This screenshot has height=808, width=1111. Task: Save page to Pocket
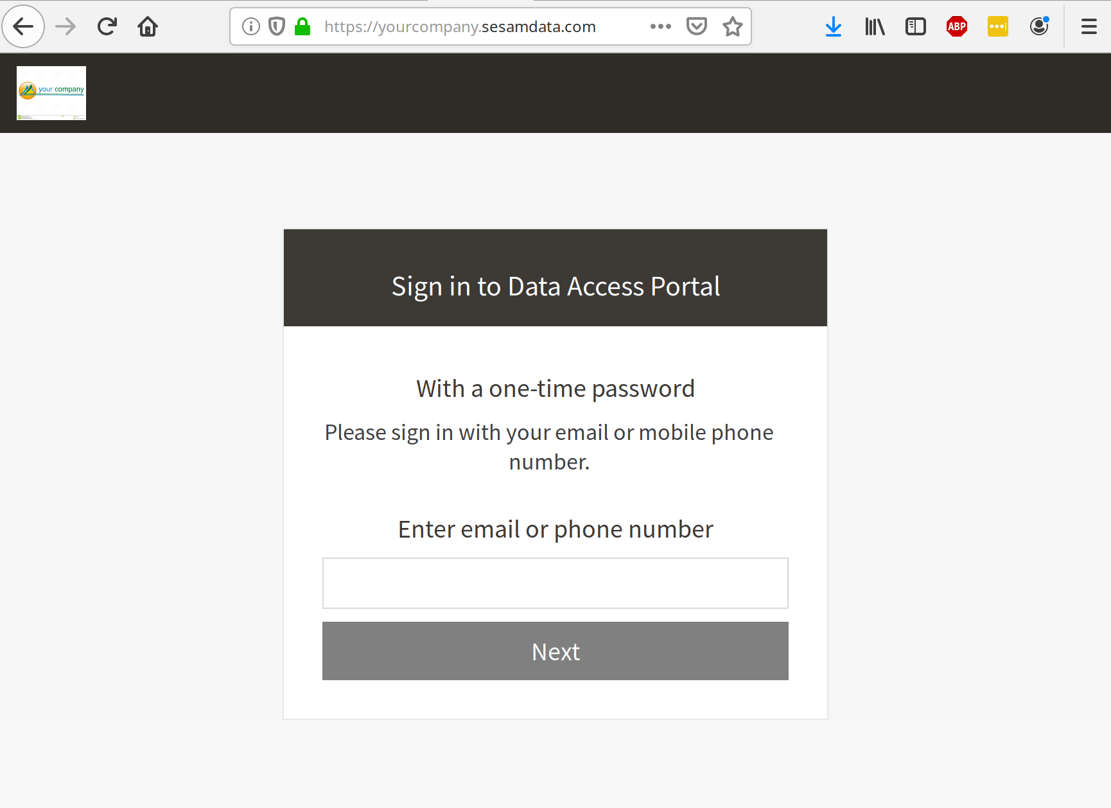tap(697, 26)
